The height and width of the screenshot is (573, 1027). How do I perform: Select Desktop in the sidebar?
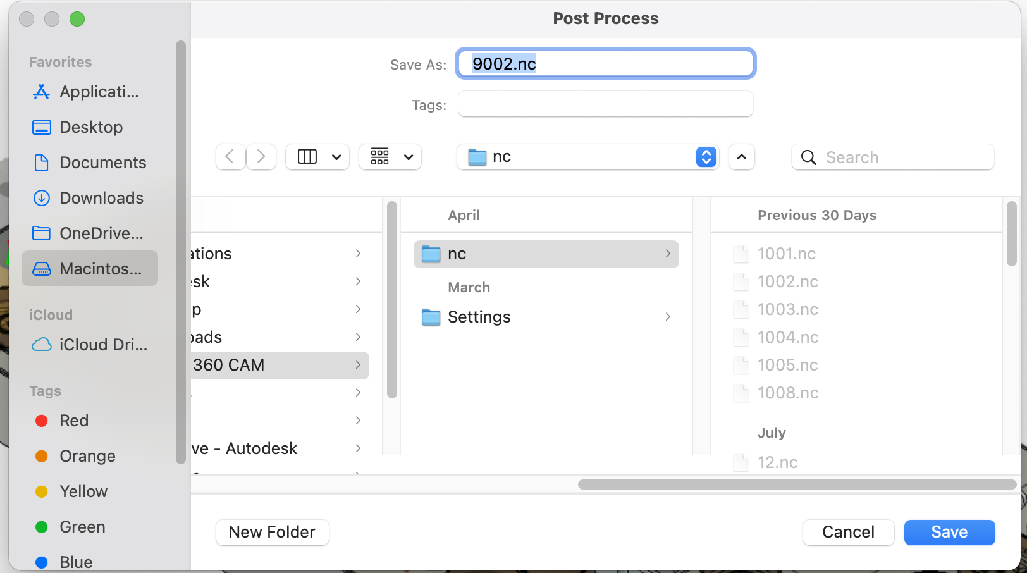pos(91,127)
